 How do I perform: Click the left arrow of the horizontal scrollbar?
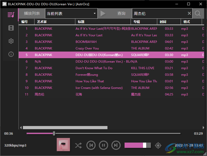pos(21,128)
